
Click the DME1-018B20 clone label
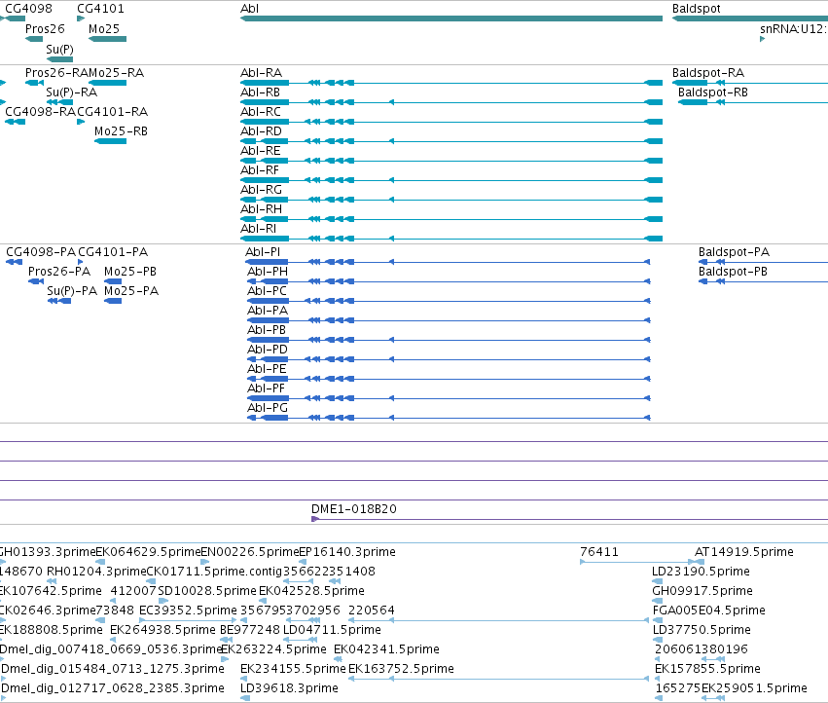click(x=354, y=509)
